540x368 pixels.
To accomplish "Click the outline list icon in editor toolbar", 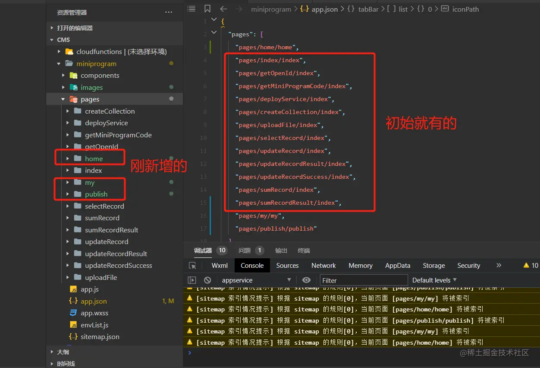I will coord(192,9).
